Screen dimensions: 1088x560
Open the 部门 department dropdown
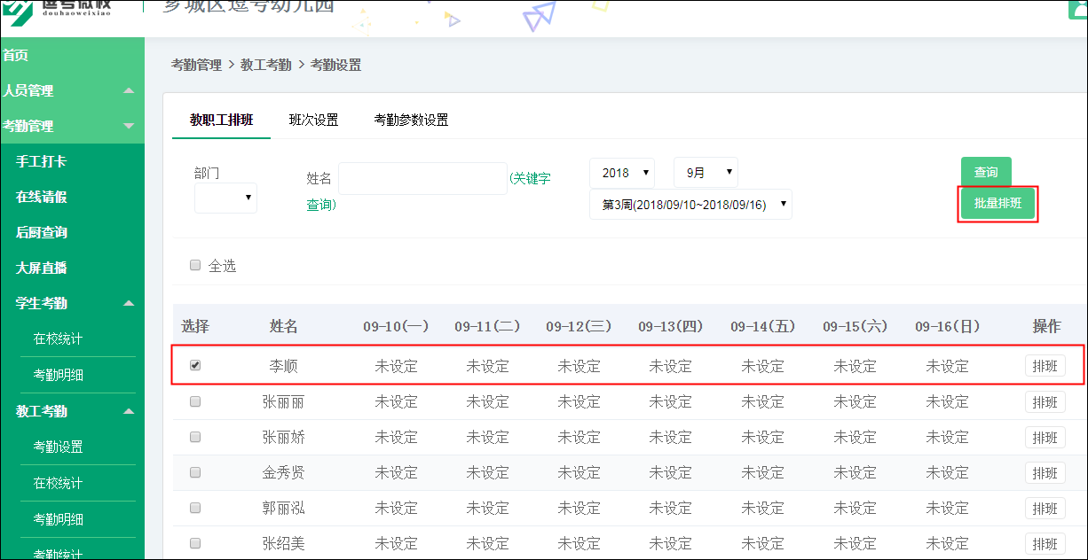225,198
